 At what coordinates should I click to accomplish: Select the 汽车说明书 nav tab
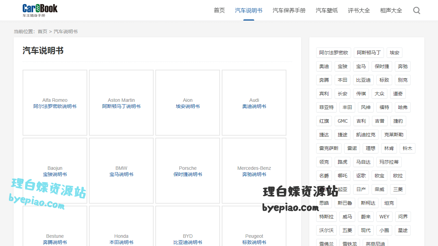[x=249, y=10]
